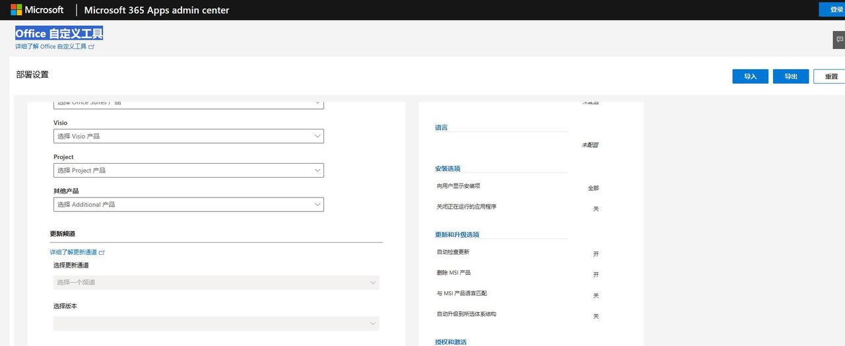Click the 未配置 value under 语言
The image size is (845, 346).
[590, 145]
